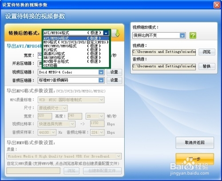Select MOV等平台格式 option
The image size is (222, 181).
coord(76,61)
